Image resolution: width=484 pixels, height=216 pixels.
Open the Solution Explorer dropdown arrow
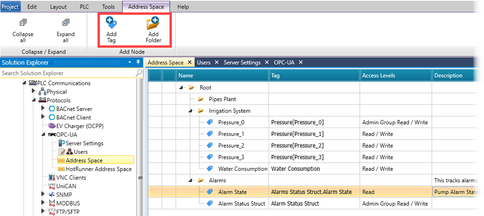click(130, 62)
